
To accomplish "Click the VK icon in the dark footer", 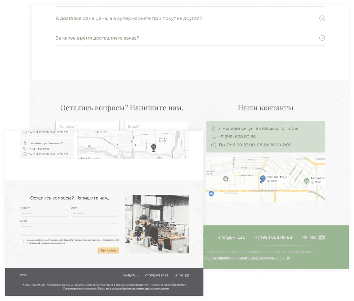I will (x=181, y=275).
